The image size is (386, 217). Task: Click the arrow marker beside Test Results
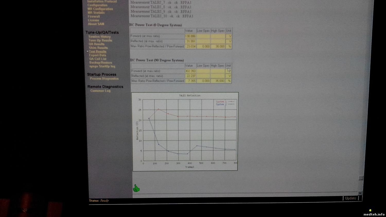tap(87, 51)
